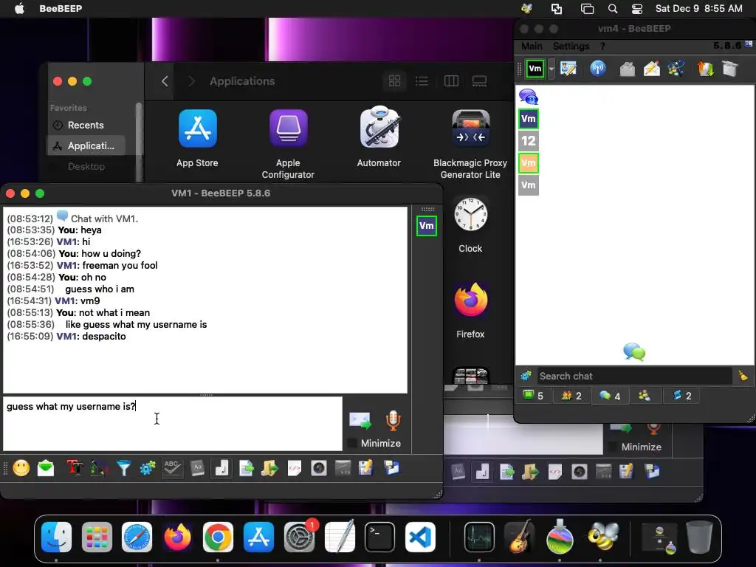Open the Apple menu in menu bar

pyautogui.click(x=19, y=8)
